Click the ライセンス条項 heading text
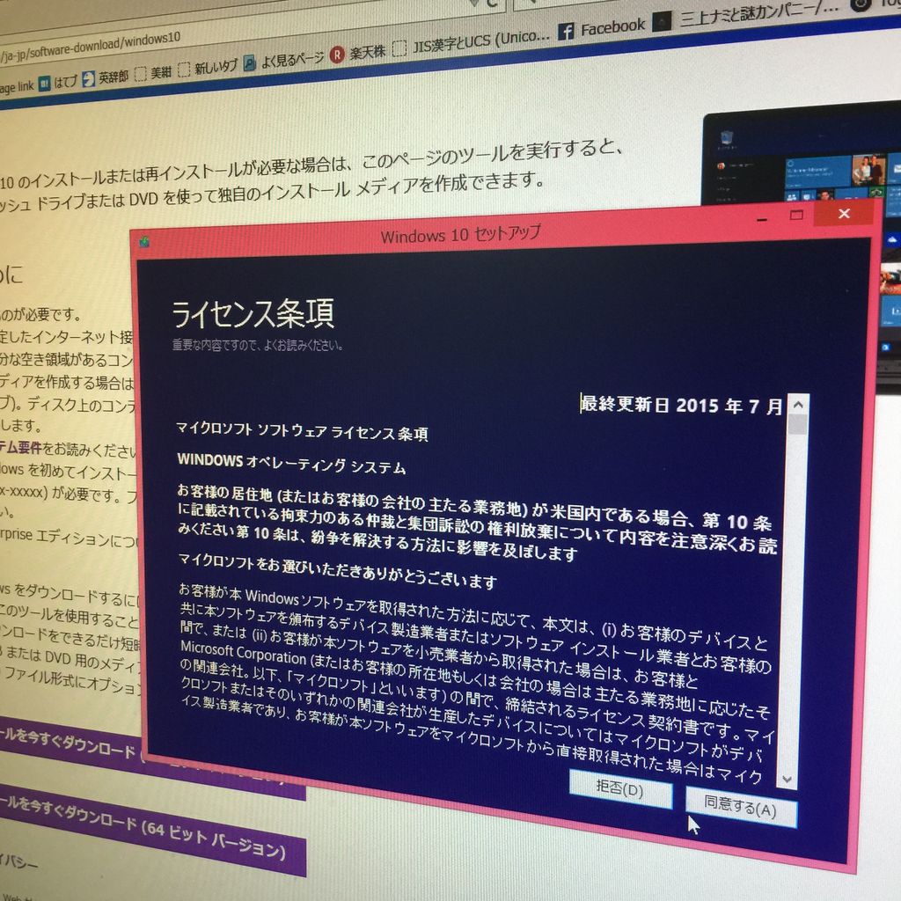 253,314
